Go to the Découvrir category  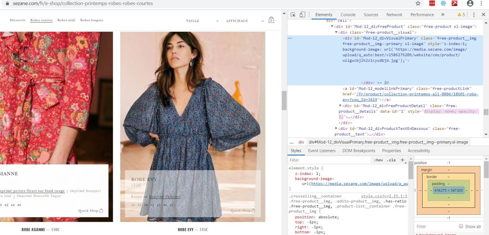tap(18, 20)
